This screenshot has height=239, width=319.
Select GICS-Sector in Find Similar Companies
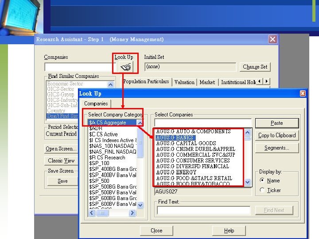[x=60, y=89]
